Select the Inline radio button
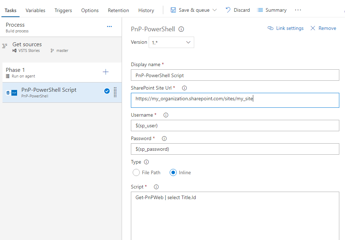The width and height of the screenshot is (345, 240). point(173,172)
